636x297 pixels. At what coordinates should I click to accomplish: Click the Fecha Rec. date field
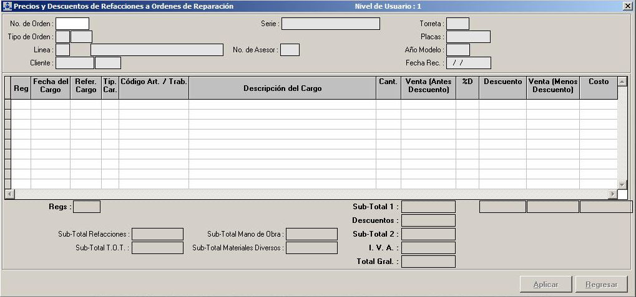click(x=468, y=63)
